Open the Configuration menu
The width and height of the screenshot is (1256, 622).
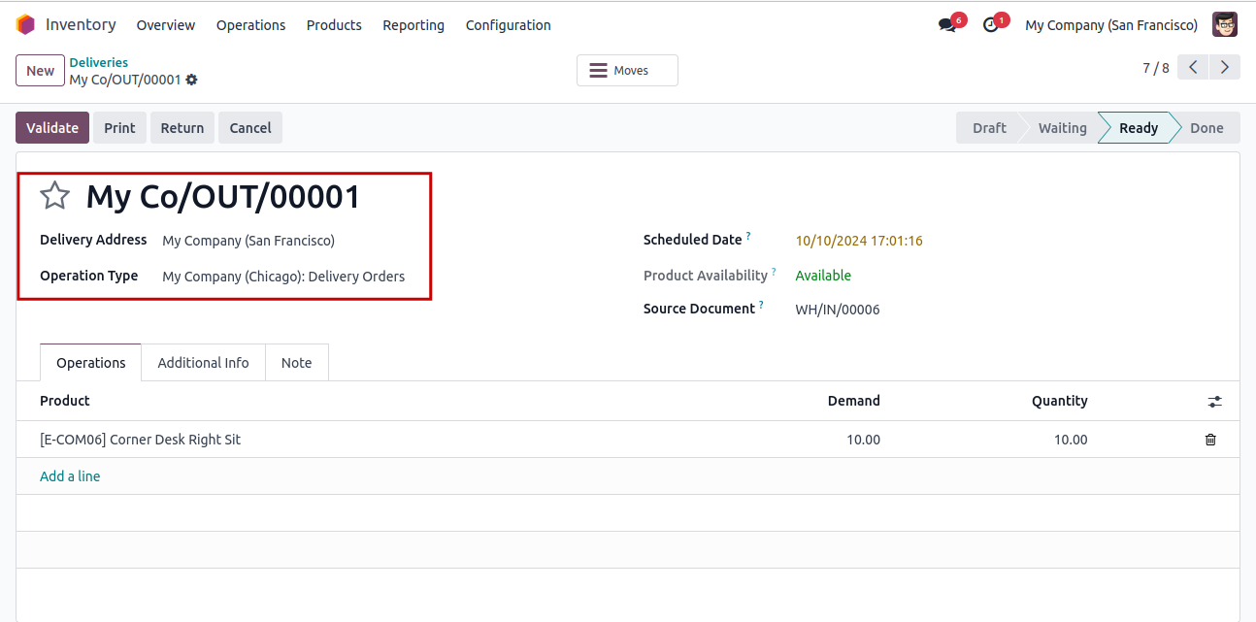tap(508, 25)
